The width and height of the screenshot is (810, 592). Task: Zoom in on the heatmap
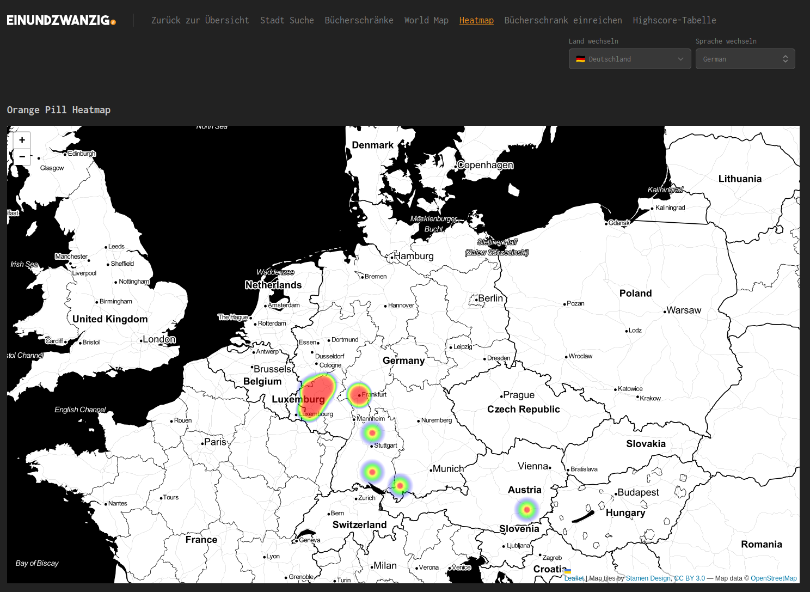pyautogui.click(x=22, y=140)
